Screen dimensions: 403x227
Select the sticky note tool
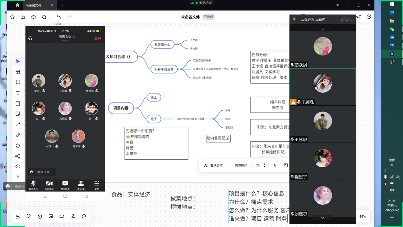pyautogui.click(x=18, y=114)
